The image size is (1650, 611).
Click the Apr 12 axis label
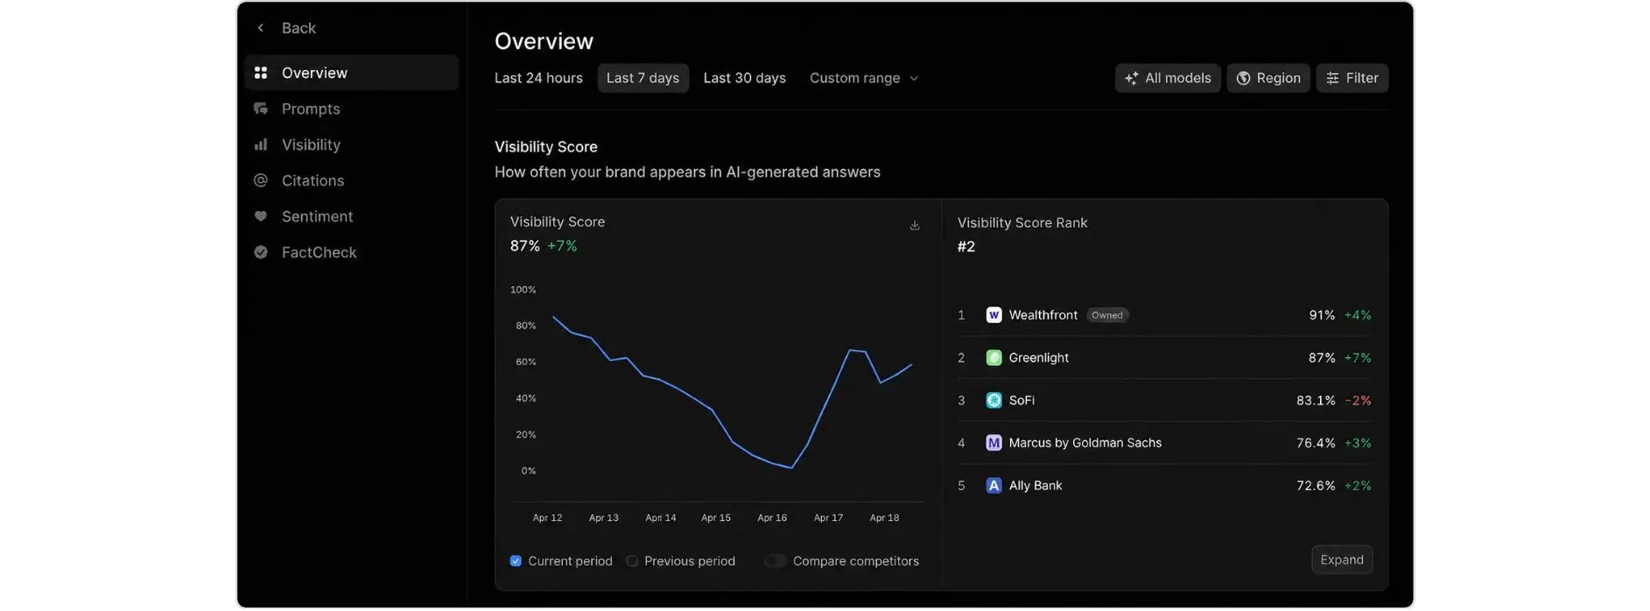[548, 518]
